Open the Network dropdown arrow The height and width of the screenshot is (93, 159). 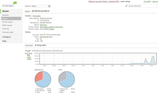point(49,6)
